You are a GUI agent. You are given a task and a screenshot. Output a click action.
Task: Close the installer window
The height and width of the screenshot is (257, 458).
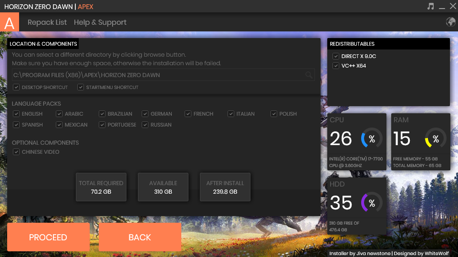[x=453, y=6]
